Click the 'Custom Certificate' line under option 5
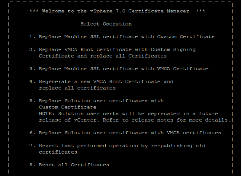 pyautogui.click(x=68, y=107)
